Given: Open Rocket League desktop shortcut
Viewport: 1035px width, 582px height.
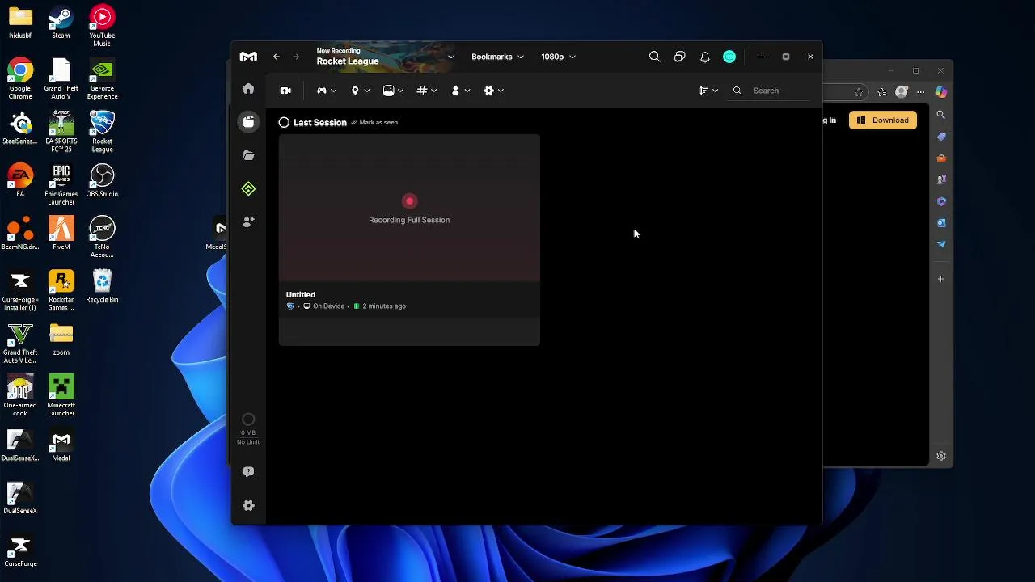Looking at the screenshot, I should (102, 132).
